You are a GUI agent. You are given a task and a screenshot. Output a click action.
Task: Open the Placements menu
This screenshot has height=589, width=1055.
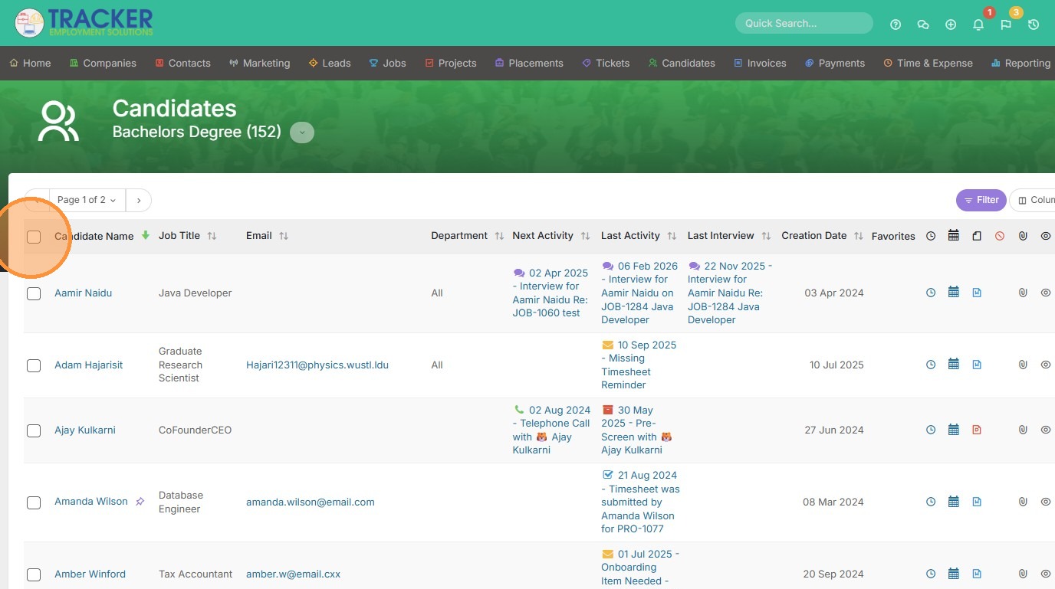pos(529,63)
